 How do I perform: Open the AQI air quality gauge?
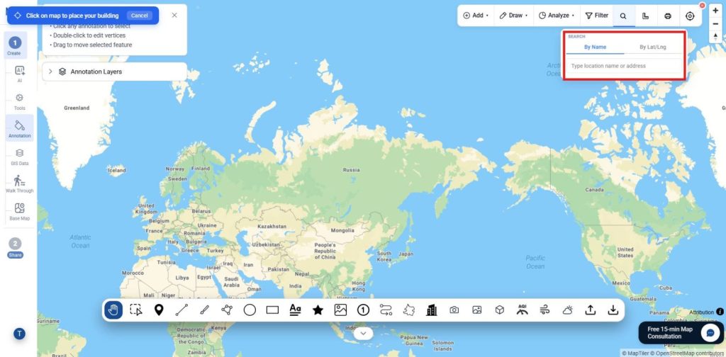pyautogui.click(x=523, y=310)
